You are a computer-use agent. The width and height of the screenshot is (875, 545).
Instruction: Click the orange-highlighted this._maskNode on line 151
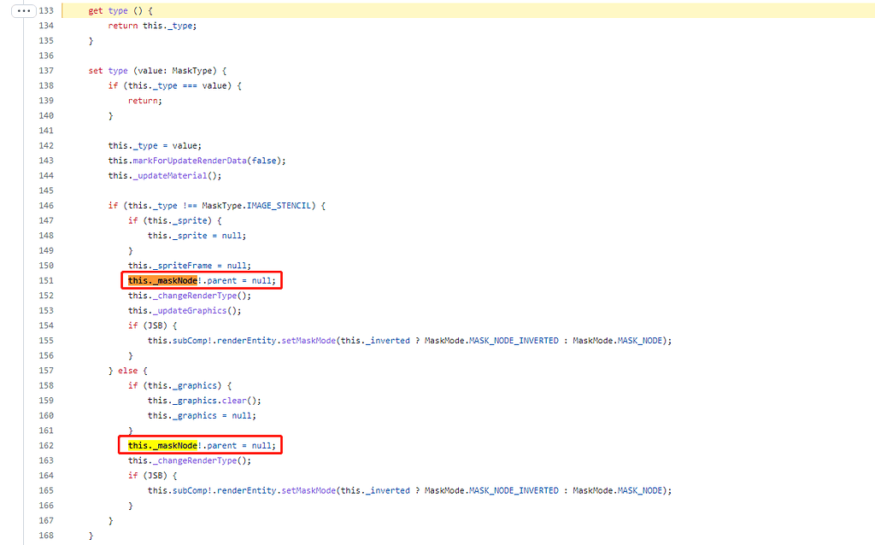(162, 280)
